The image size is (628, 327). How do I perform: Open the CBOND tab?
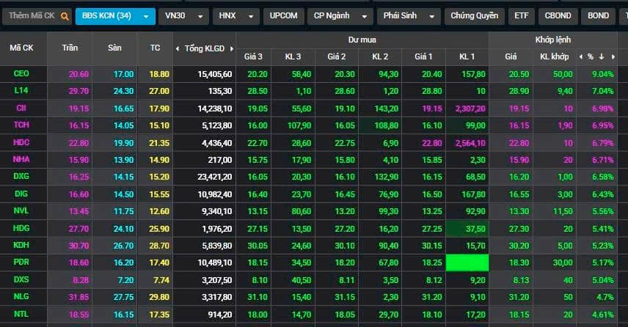pos(558,15)
